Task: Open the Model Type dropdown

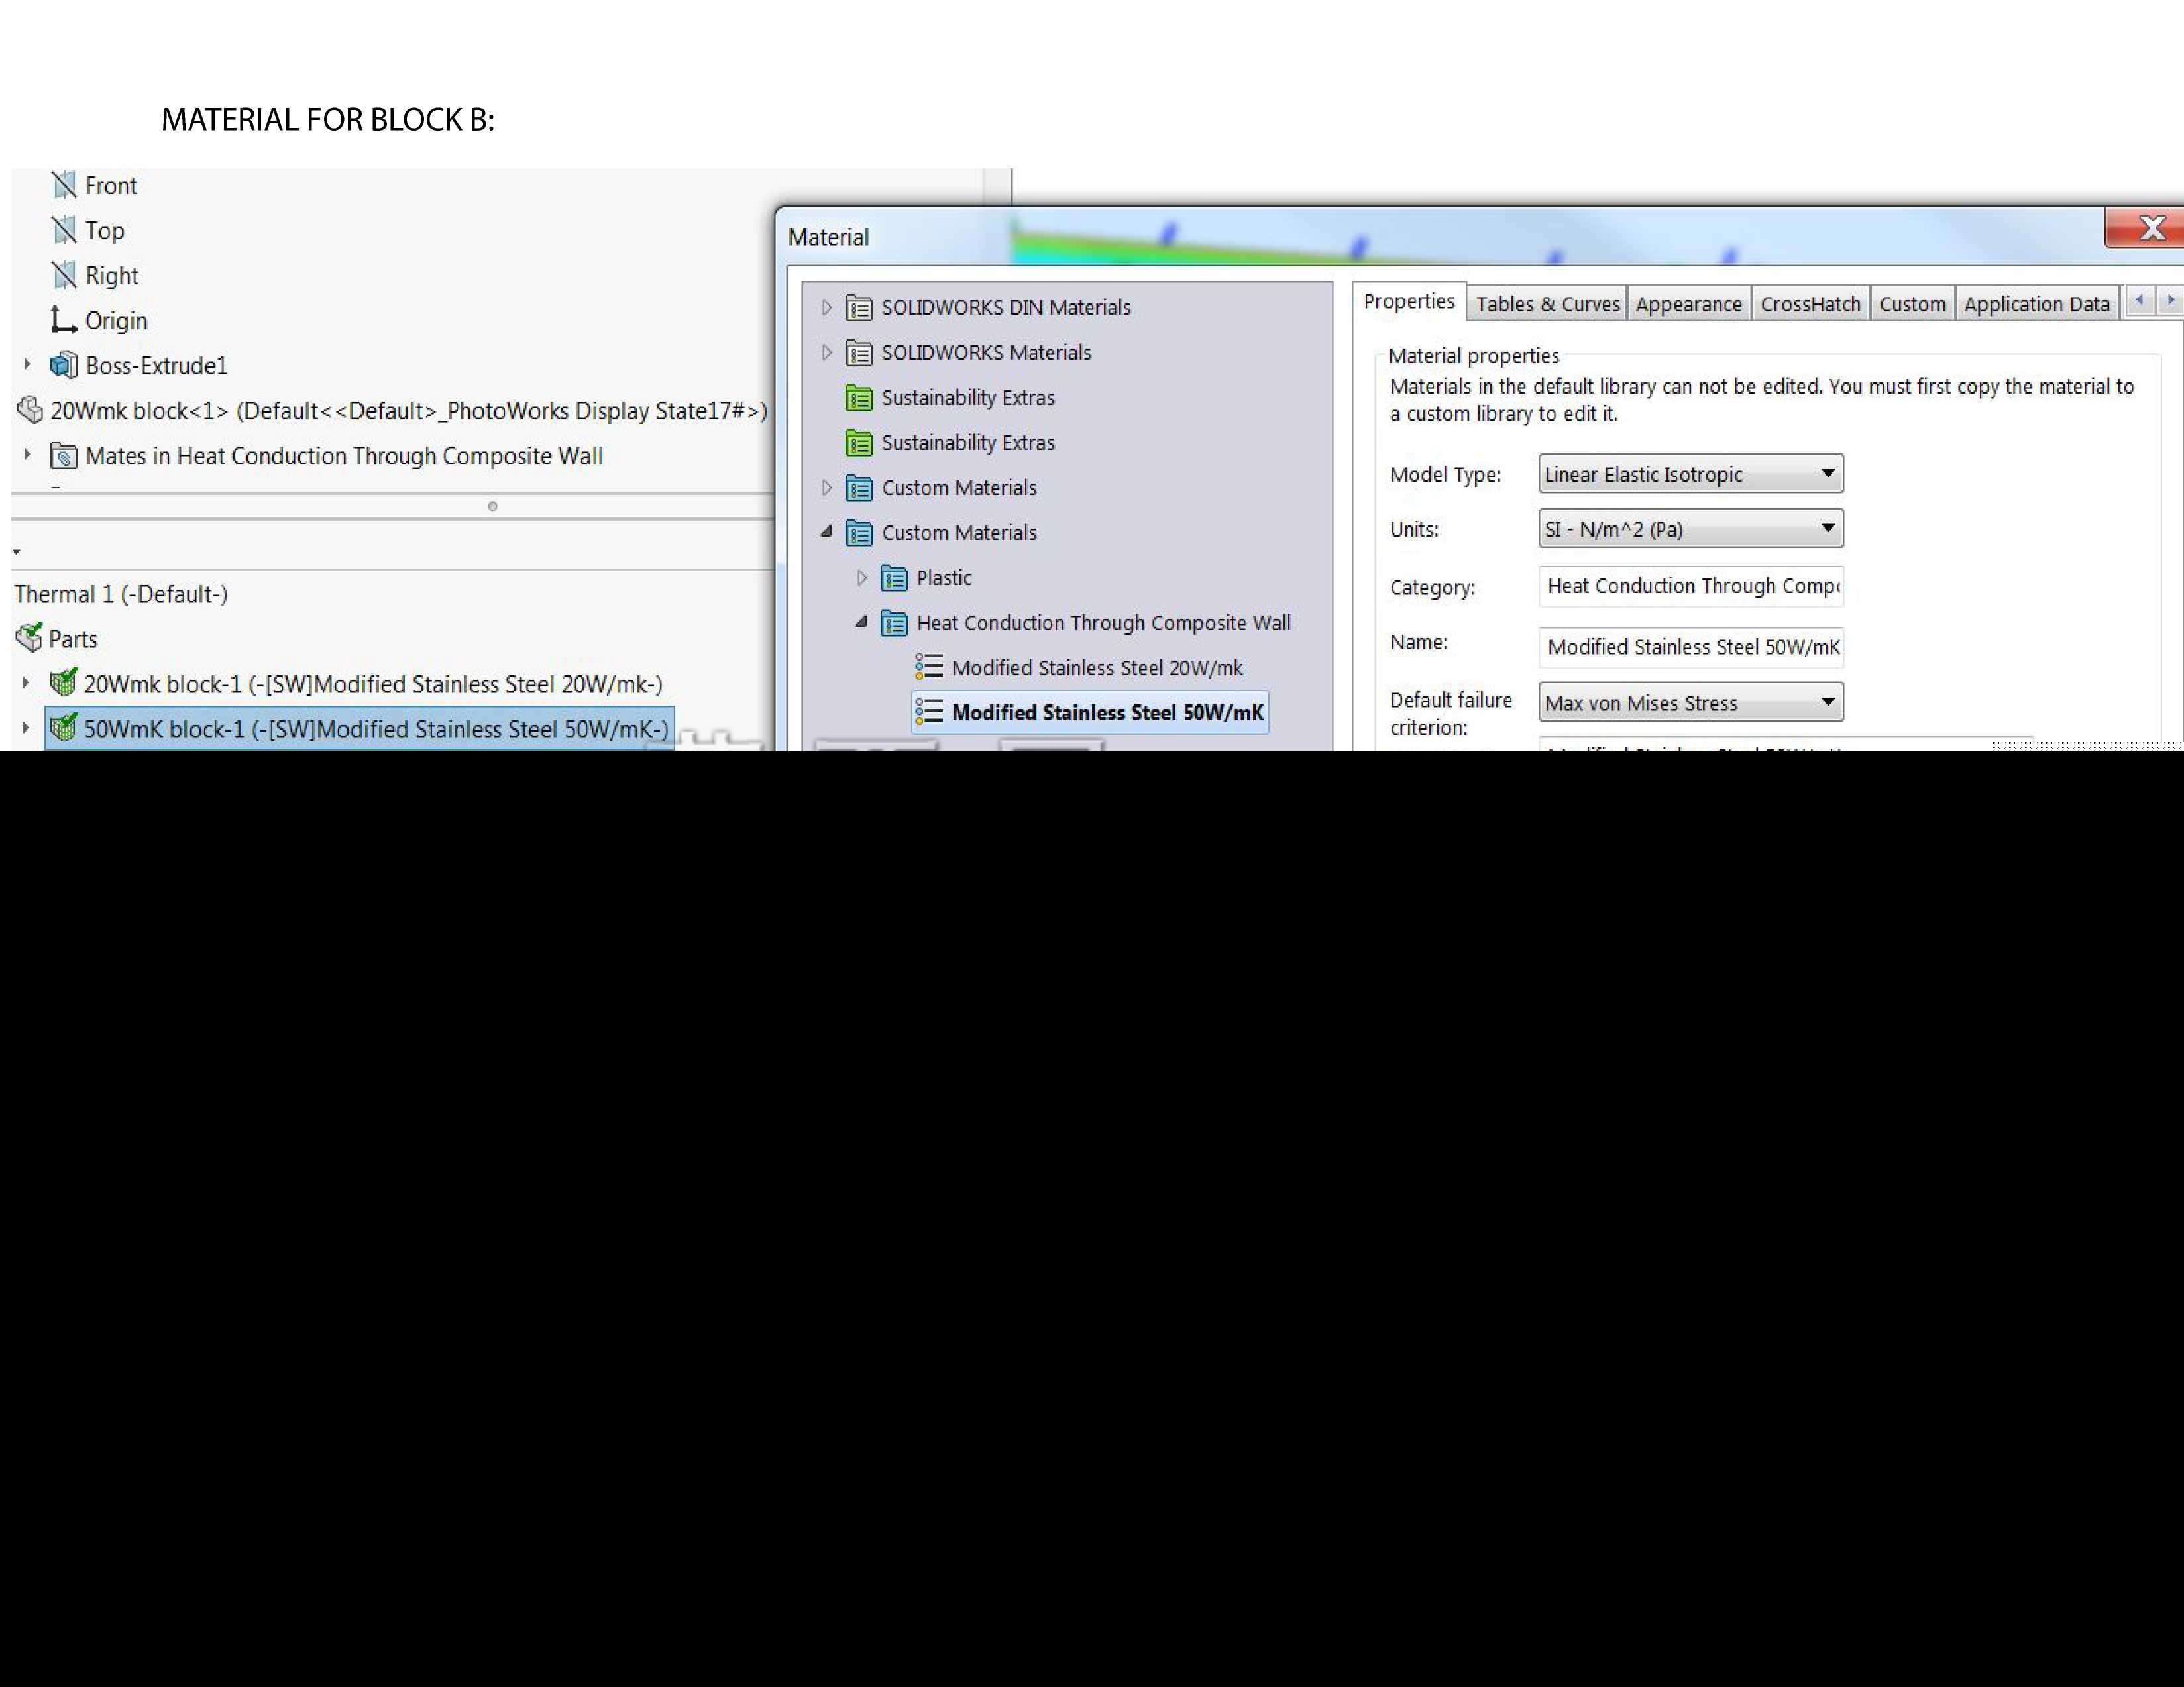Action: tap(1691, 474)
